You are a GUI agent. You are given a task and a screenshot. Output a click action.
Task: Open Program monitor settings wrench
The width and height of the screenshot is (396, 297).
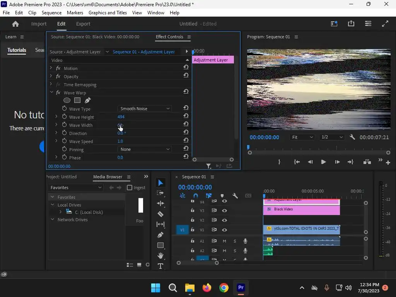click(352, 137)
